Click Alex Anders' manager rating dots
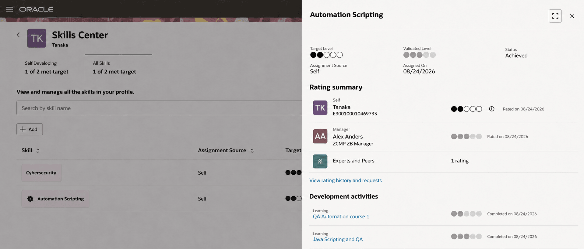This screenshot has width=584, height=249. (466, 137)
